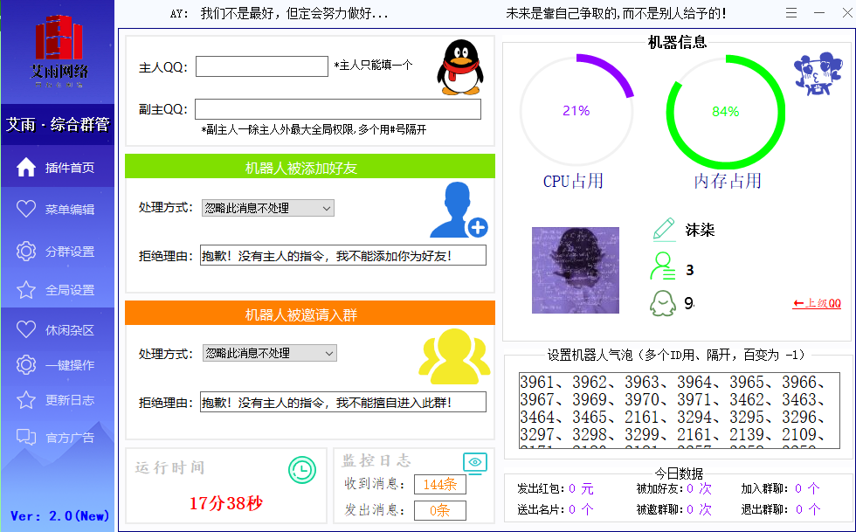Image resolution: width=856 pixels, height=532 pixels.
Task: Click the pencil nickname edit icon
Action: pyautogui.click(x=663, y=230)
